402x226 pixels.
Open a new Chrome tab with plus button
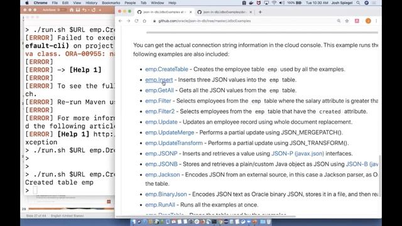[x=260, y=12]
